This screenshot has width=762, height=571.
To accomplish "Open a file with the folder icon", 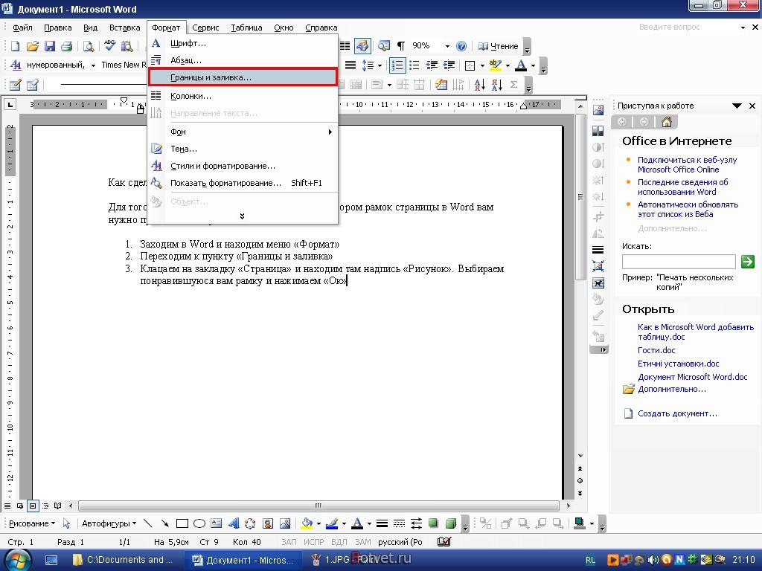I will click(32, 46).
